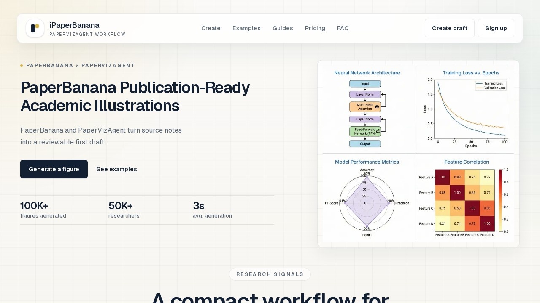Follow the See examples link
This screenshot has height=303, width=540.
pos(116,169)
